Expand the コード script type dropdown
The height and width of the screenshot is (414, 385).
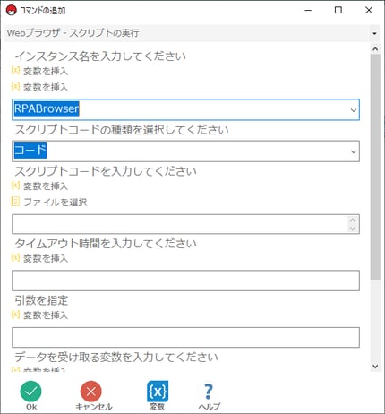354,151
